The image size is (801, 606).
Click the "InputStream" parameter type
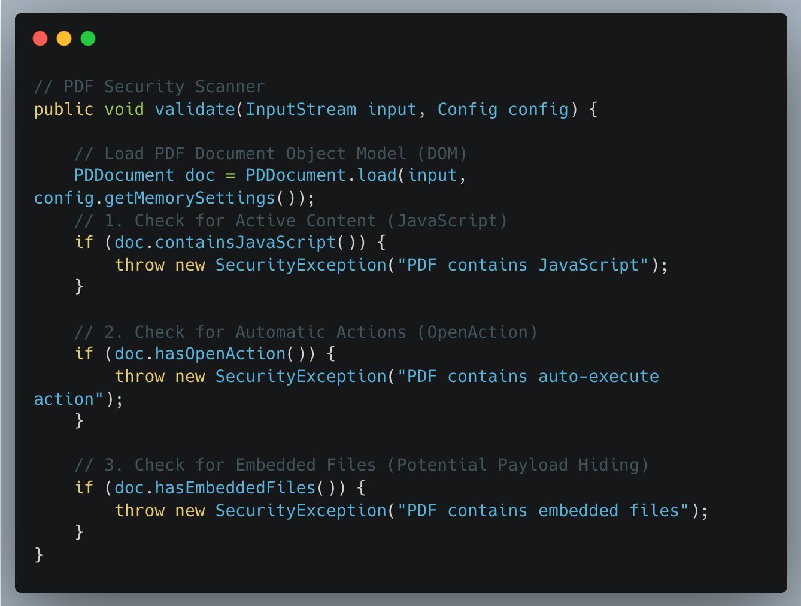(x=301, y=110)
